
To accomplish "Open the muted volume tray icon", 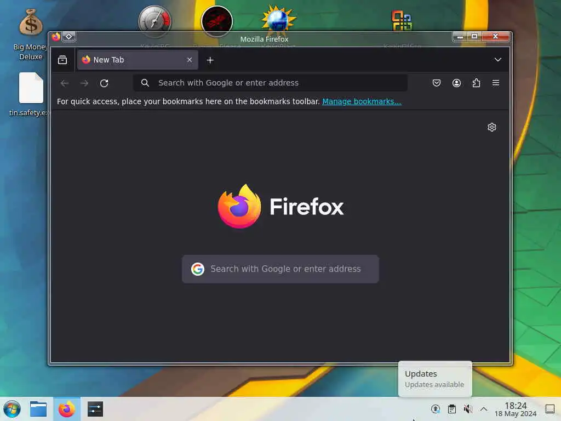I will click(468, 409).
